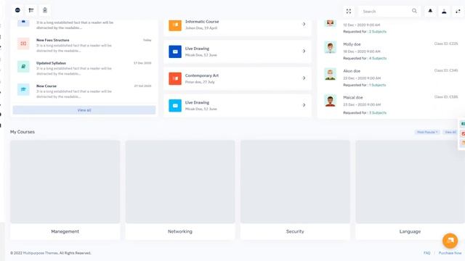Click the Management course label
The height and width of the screenshot is (261, 465).
coord(65,231)
